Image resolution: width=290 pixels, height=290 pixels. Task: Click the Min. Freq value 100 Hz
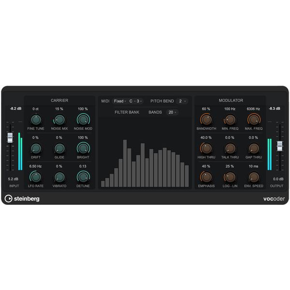tap(230, 109)
